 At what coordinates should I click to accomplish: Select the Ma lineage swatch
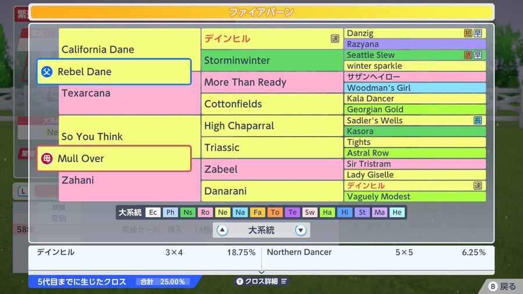click(379, 212)
